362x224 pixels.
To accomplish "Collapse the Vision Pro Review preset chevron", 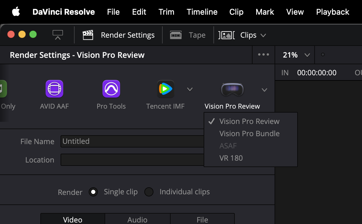I will point(264,90).
